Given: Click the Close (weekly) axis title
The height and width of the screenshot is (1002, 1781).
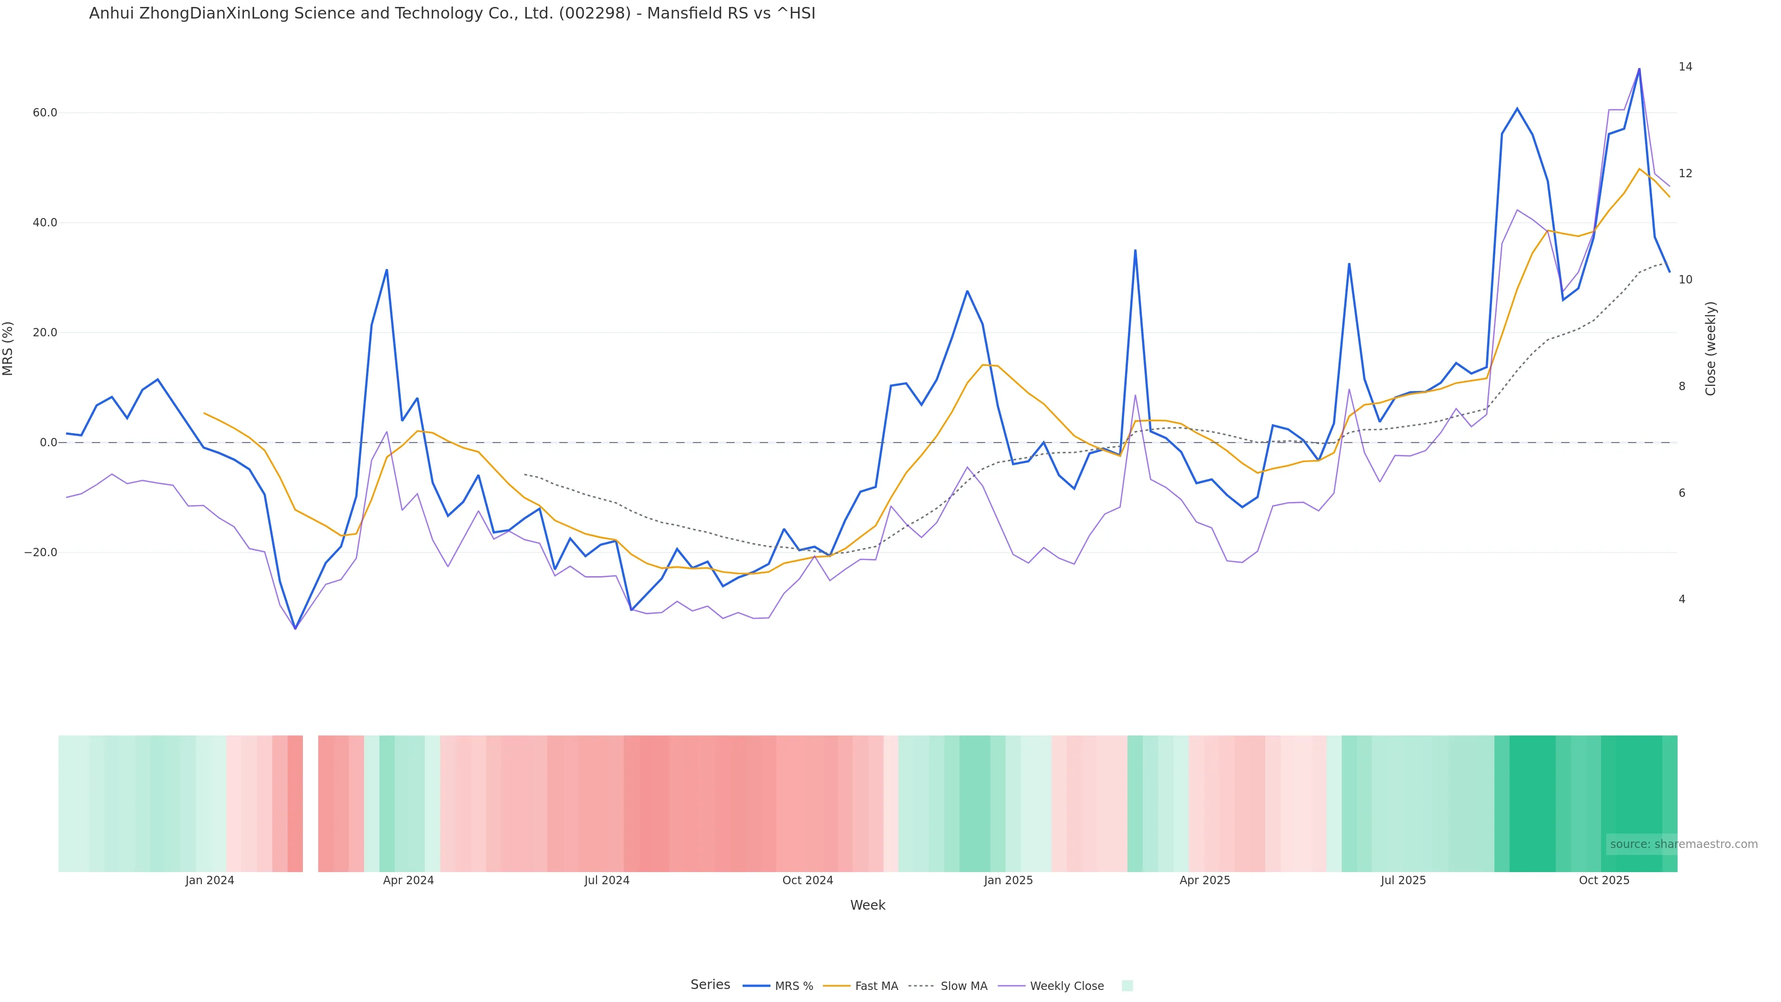Looking at the screenshot, I should pos(1711,348).
